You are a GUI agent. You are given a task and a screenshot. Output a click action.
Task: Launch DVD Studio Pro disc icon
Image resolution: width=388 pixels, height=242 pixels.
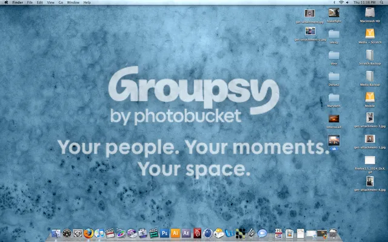tap(132, 233)
